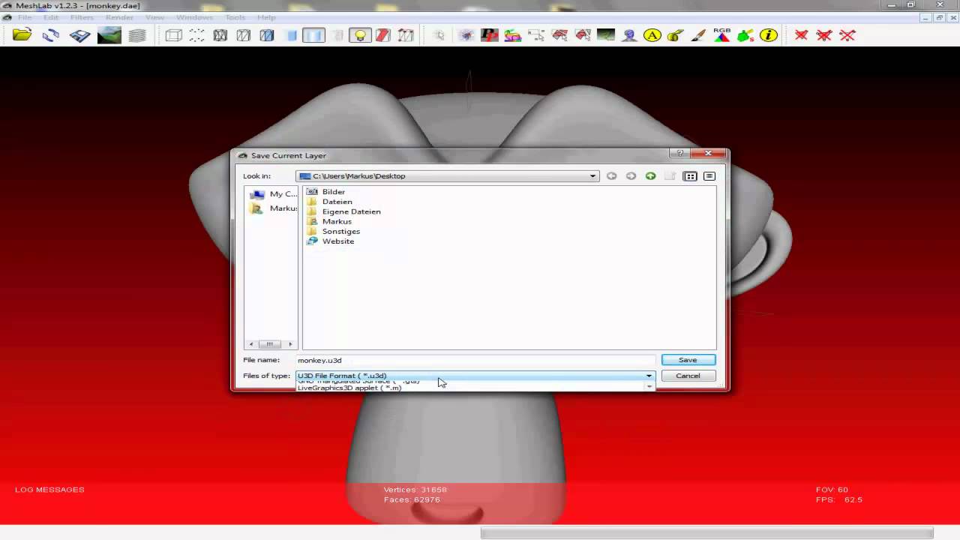Open the Edit menu
Image resolution: width=960 pixels, height=540 pixels.
click(50, 17)
